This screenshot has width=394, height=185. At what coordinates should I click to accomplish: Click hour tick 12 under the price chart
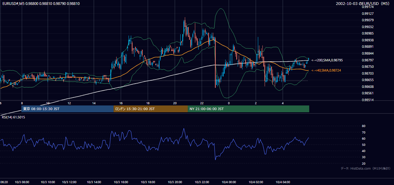pyautogui.click(x=69, y=103)
